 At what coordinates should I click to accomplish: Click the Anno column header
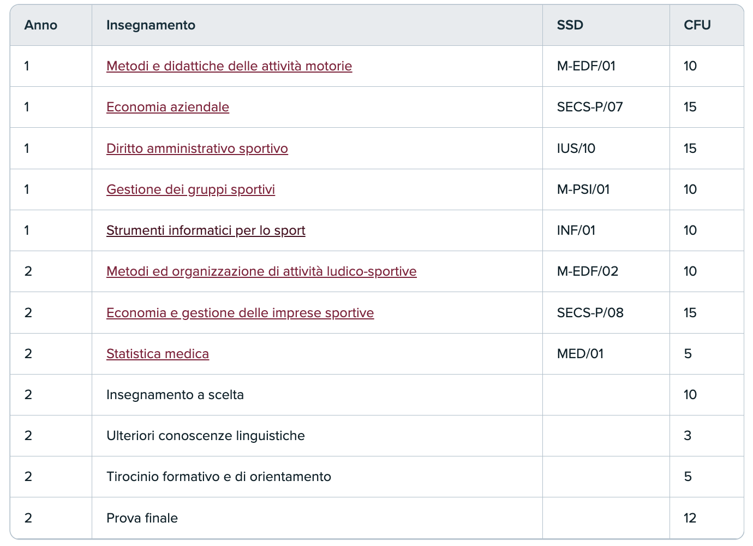click(x=41, y=25)
